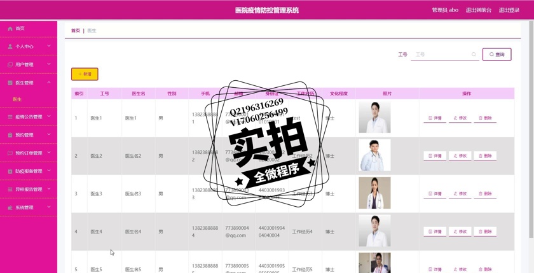The height and width of the screenshot is (273, 534).
Task: Click the 查询 search button
Action: (x=496, y=55)
